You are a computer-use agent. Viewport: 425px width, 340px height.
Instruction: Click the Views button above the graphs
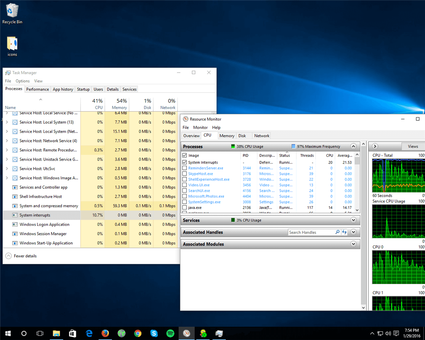413,147
